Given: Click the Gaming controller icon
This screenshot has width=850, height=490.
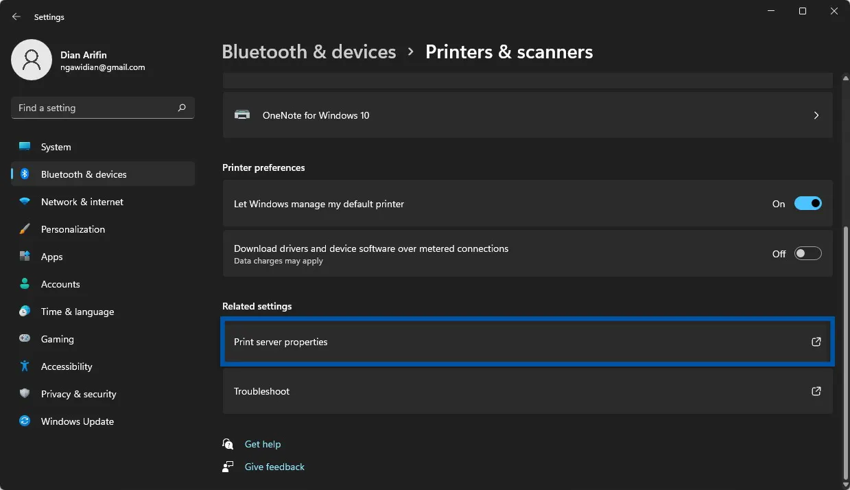Looking at the screenshot, I should coord(26,339).
